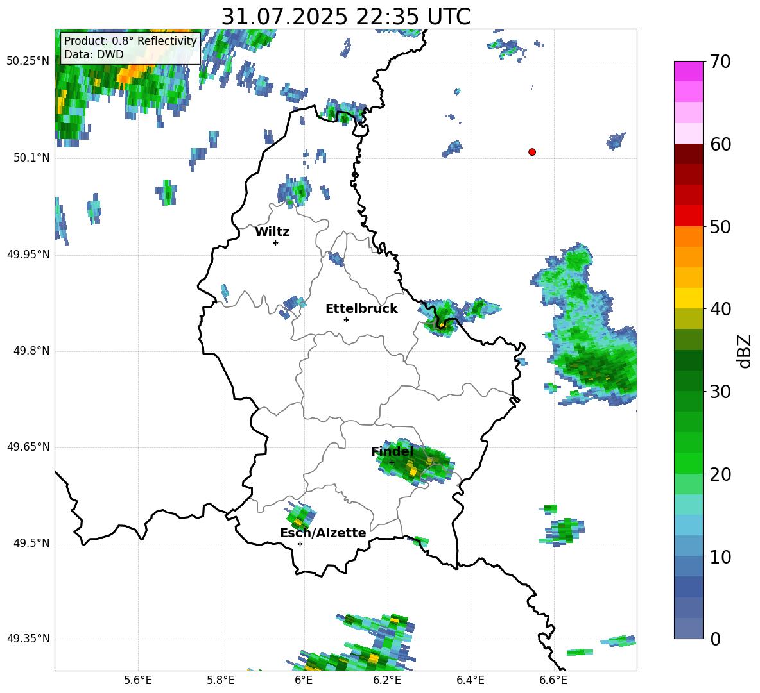Screen dimensions: 760x693
Task: Click the colorbar tick label '60'
Action: (720, 144)
